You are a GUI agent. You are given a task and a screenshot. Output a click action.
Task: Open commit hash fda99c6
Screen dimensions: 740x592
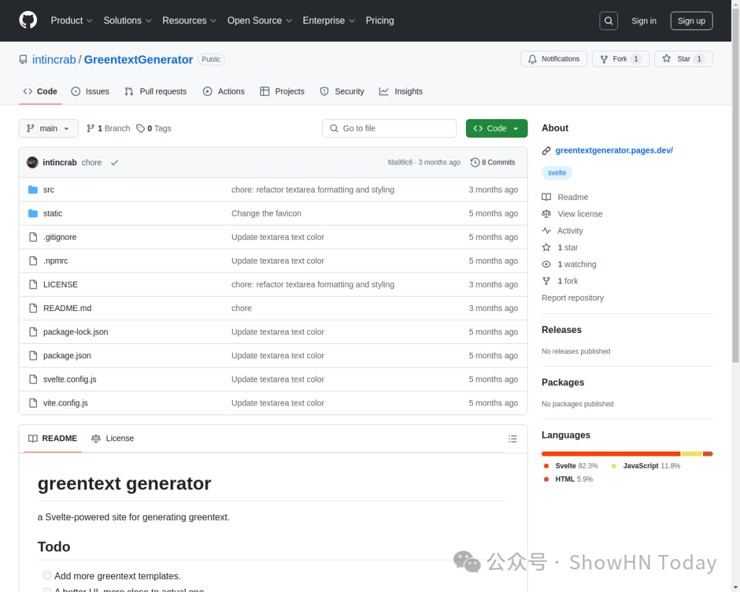399,162
